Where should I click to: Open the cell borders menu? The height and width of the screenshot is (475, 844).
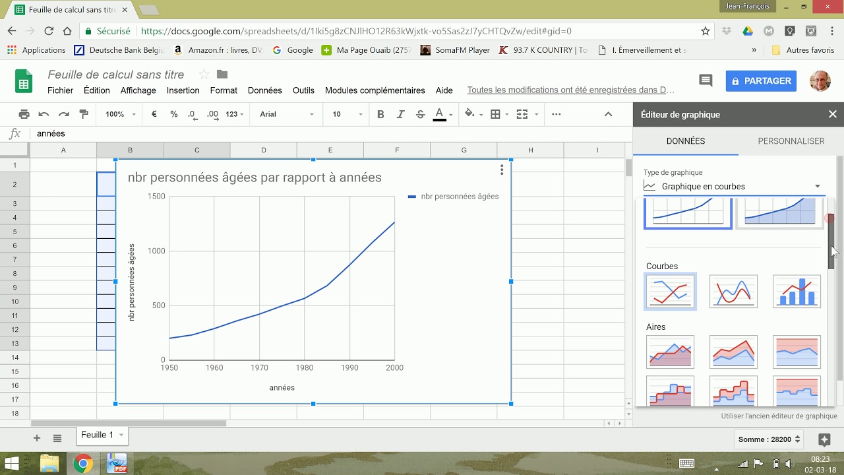click(x=499, y=114)
